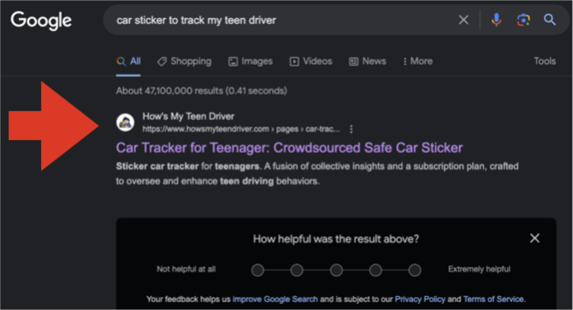Viewport: 573px width, 310px height.
Task: Open Google Lens image search icon
Action: coord(523,20)
